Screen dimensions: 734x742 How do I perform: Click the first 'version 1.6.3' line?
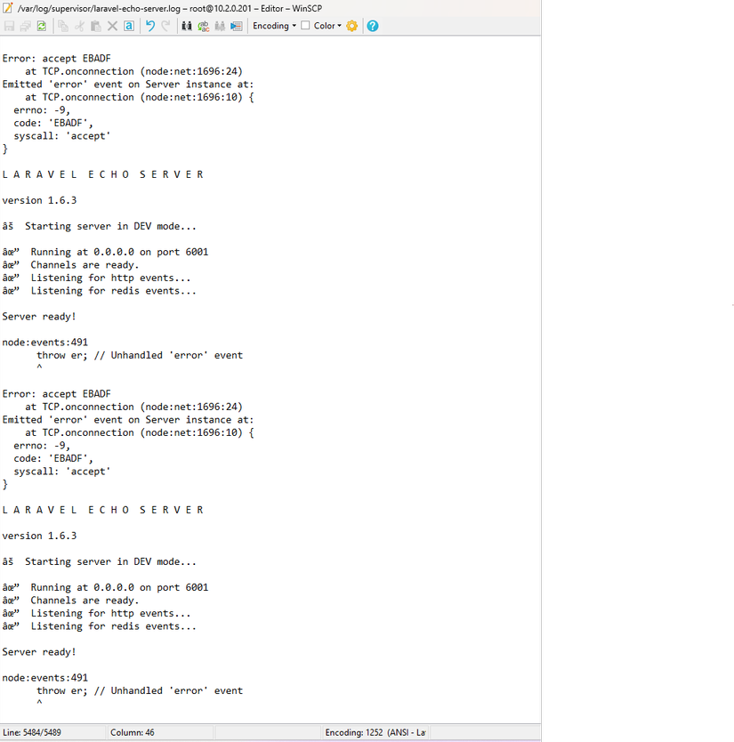pyautogui.click(x=39, y=201)
